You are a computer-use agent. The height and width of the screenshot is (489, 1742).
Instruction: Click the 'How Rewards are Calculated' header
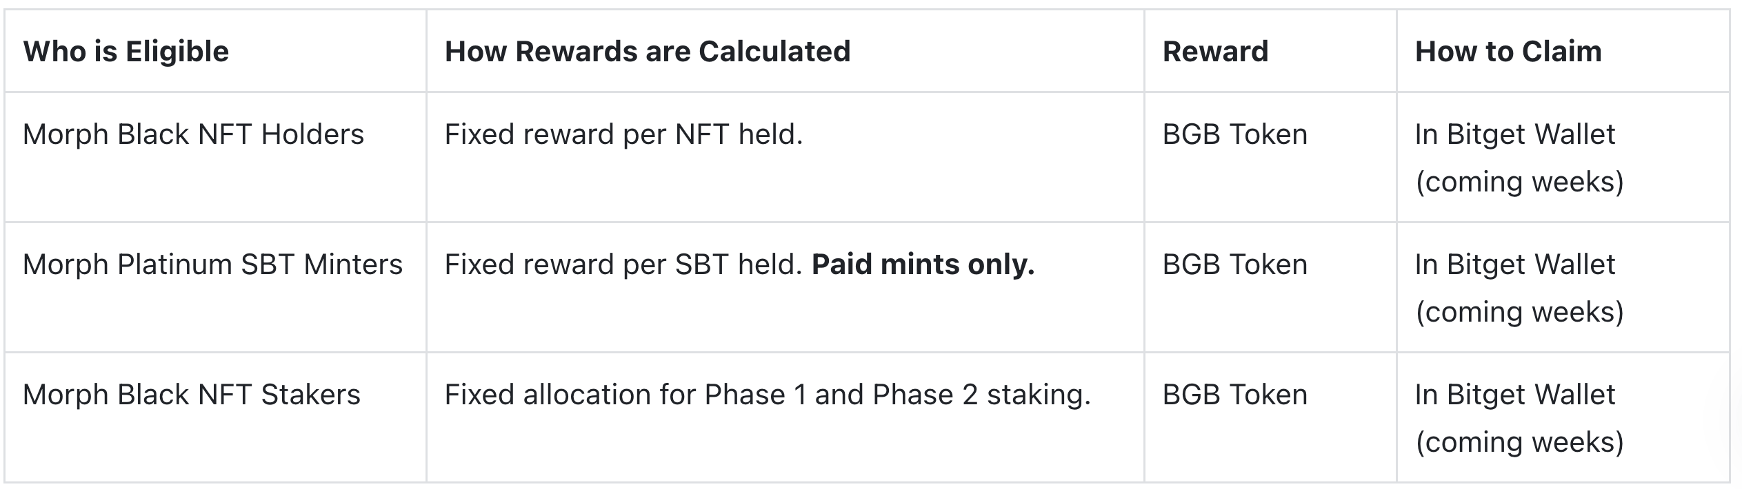(x=648, y=52)
